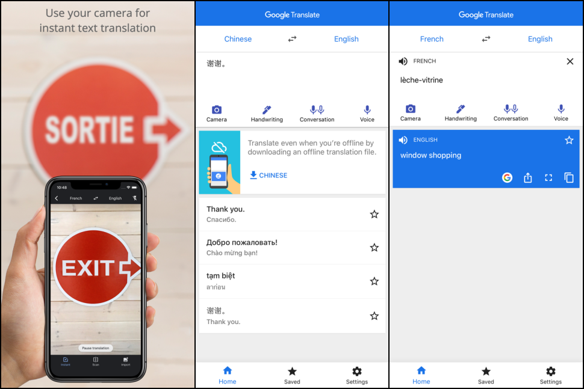Select Instant mode in the phone mockup
This screenshot has width=584, height=389.
coord(66,361)
